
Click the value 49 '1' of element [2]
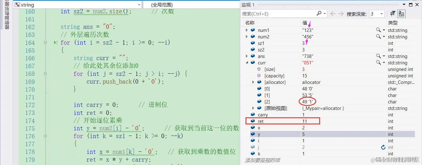pos(308,102)
